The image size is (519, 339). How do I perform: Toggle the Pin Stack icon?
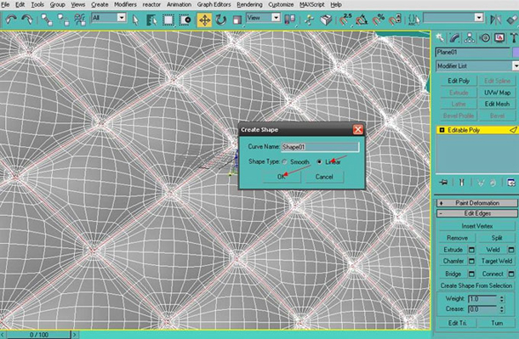pos(443,182)
